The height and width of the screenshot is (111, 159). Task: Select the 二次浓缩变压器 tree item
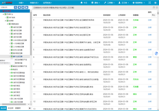(18, 47)
